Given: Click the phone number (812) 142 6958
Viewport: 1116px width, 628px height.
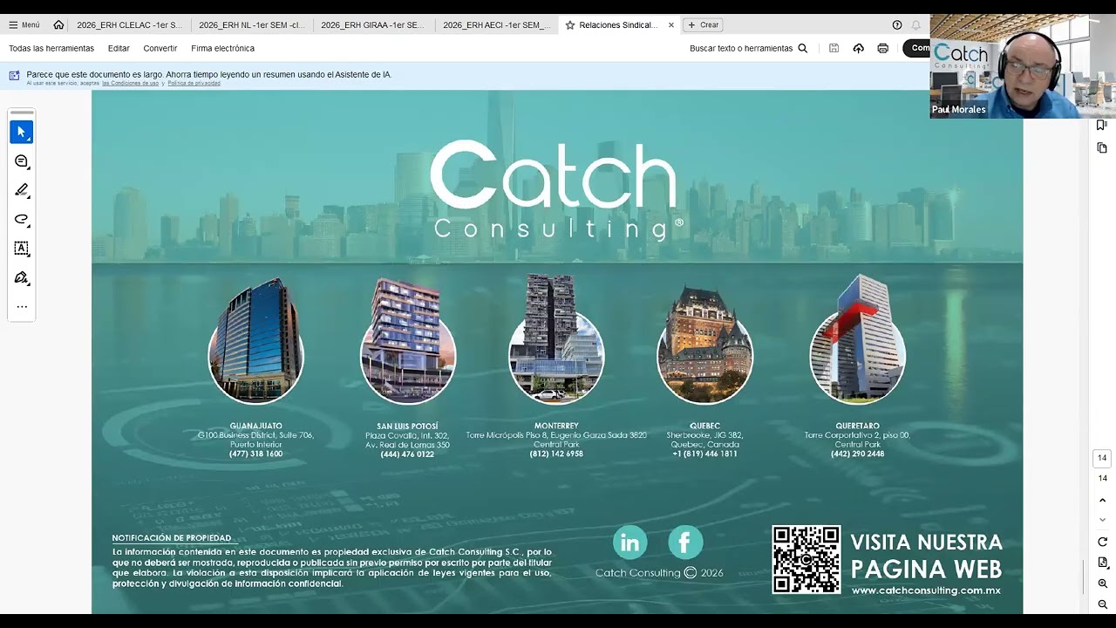Looking at the screenshot, I should [556, 454].
